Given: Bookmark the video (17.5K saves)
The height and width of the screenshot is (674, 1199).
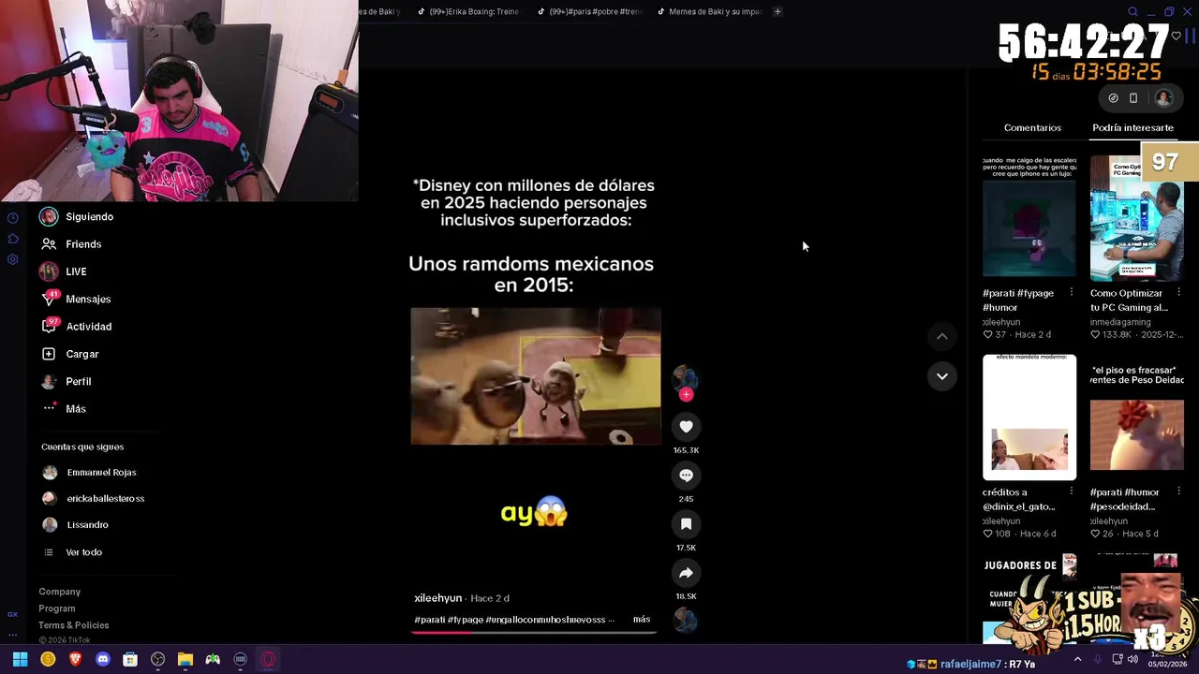Looking at the screenshot, I should click(x=686, y=524).
